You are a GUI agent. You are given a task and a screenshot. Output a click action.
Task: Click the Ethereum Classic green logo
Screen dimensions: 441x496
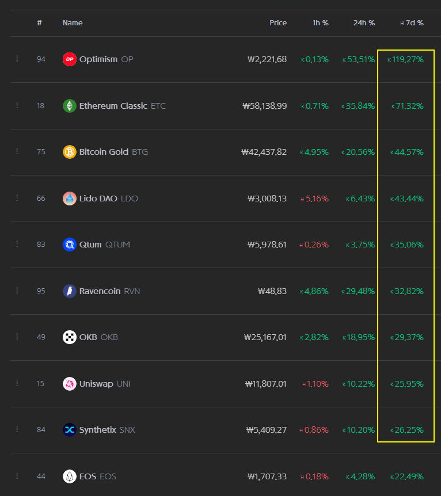pyautogui.click(x=70, y=106)
